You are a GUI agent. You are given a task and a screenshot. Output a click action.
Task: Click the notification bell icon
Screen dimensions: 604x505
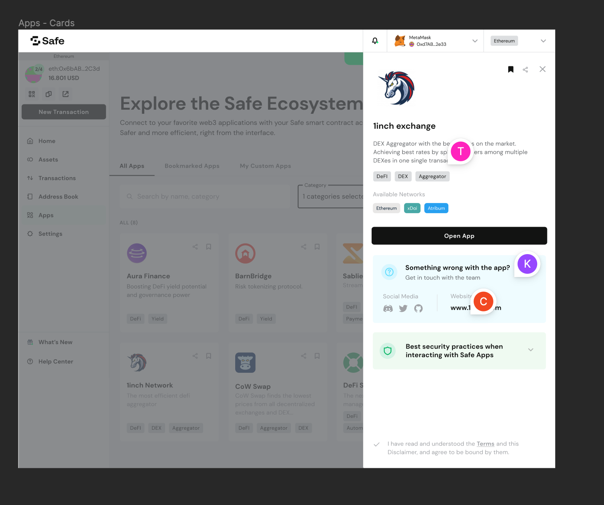click(x=375, y=41)
